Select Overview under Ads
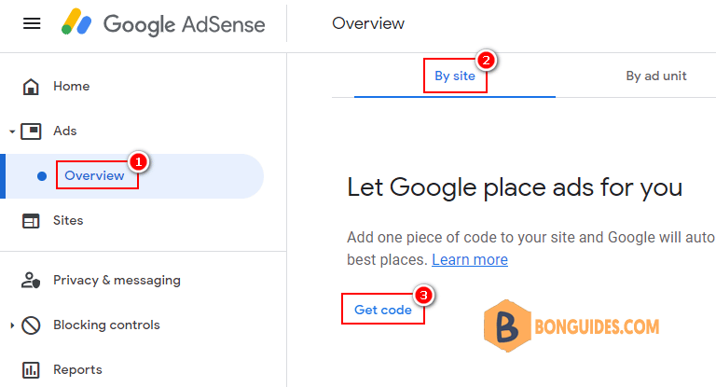Image resolution: width=716 pixels, height=387 pixels. point(94,175)
